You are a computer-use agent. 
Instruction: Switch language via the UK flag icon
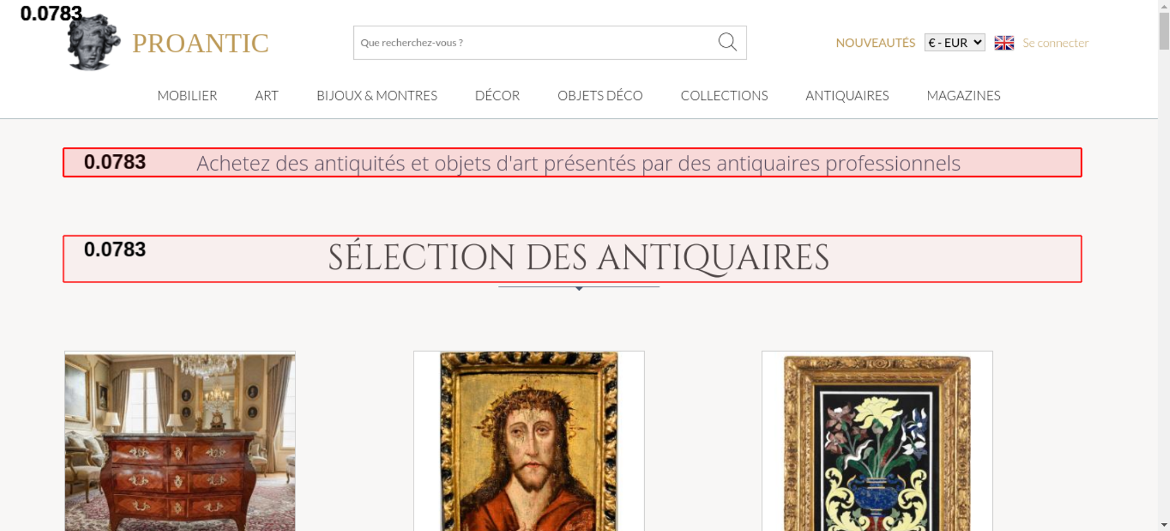click(x=1004, y=43)
